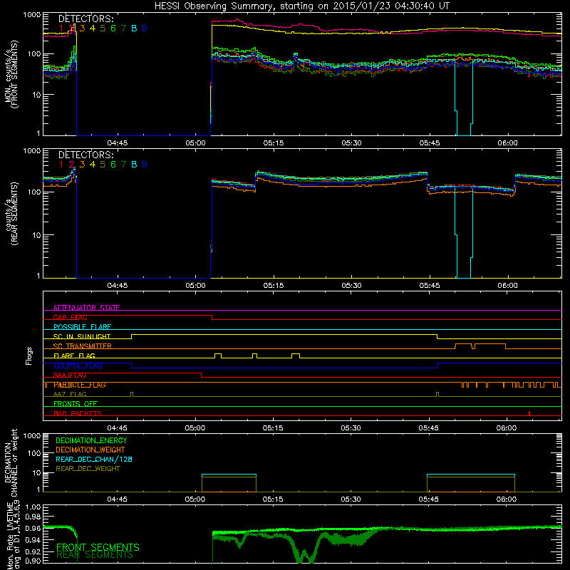The image size is (570, 570).
Task: Click the cyan REAR_DEC_CHAN step starting at 05:00
Action: (229, 475)
